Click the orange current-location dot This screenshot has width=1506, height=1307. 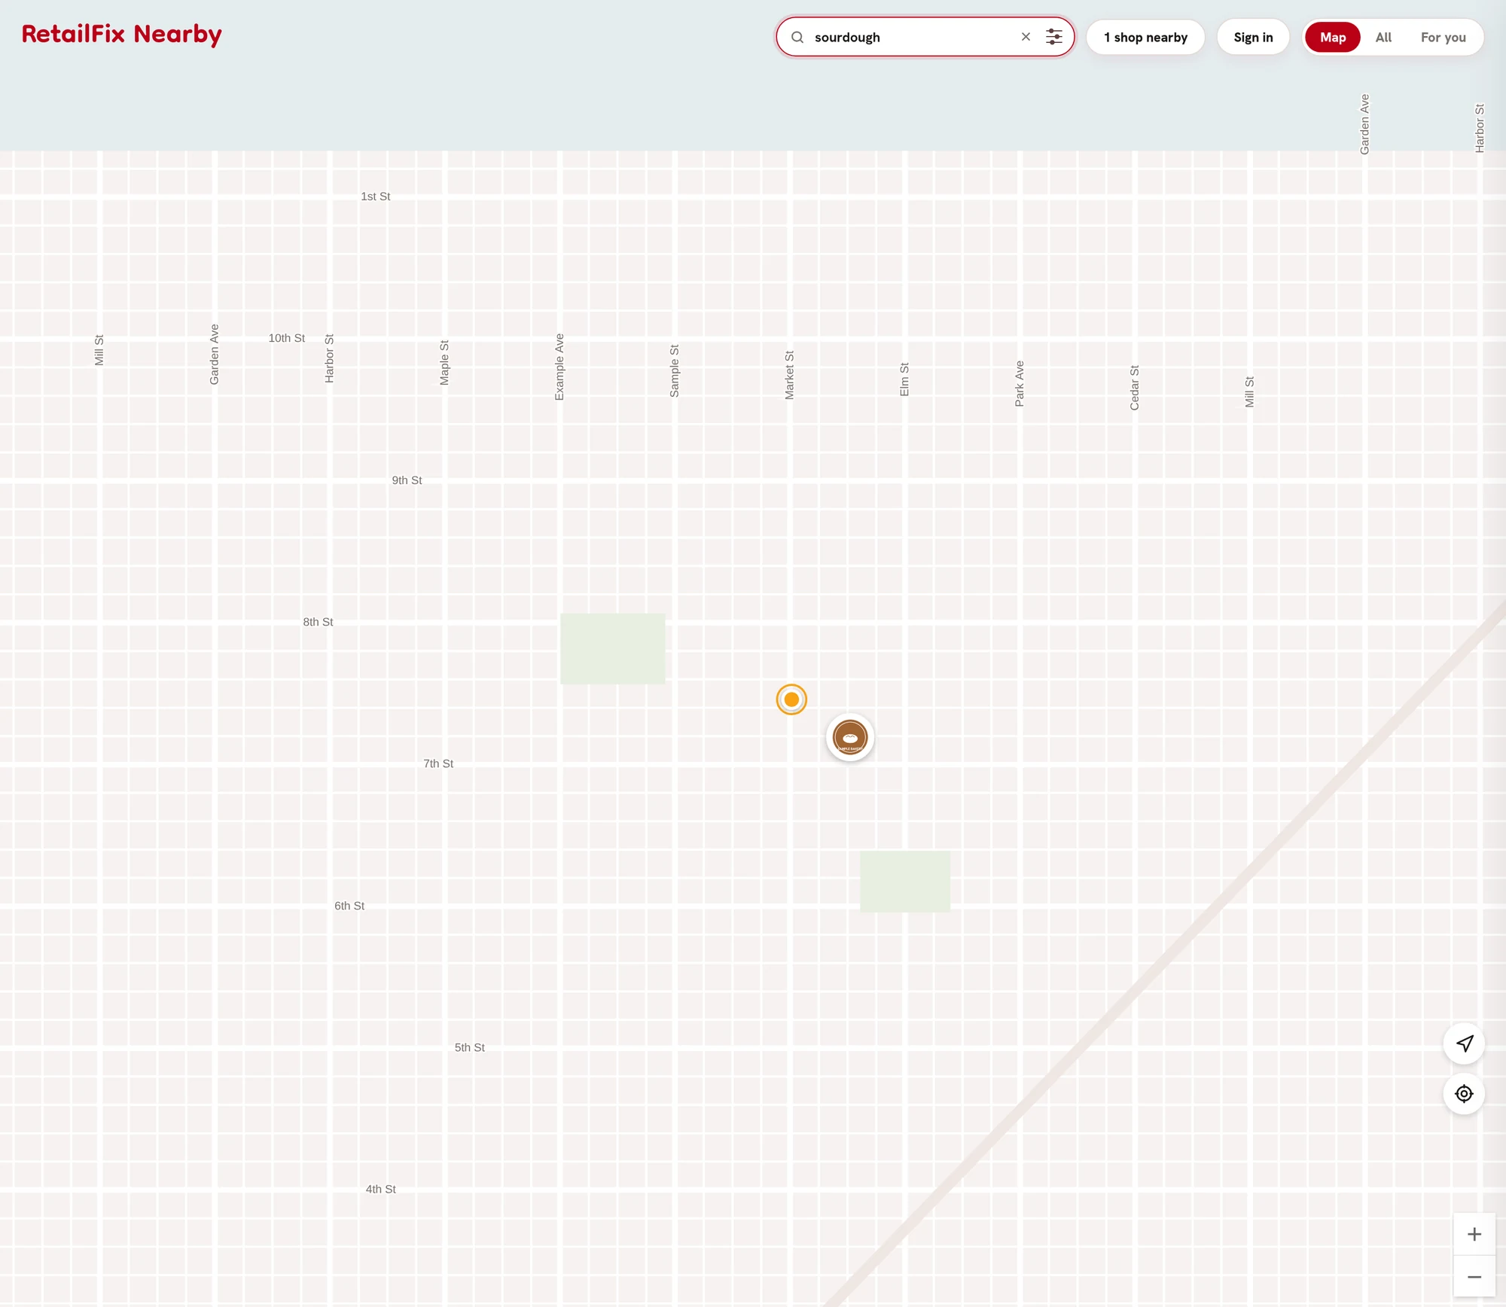[x=791, y=699]
